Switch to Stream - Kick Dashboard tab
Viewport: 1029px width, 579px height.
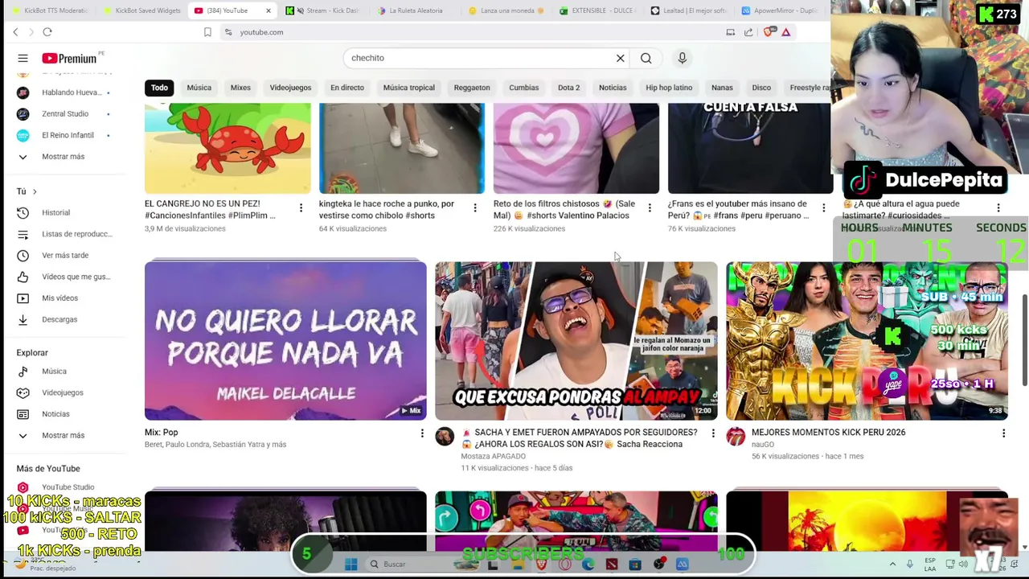(323, 10)
